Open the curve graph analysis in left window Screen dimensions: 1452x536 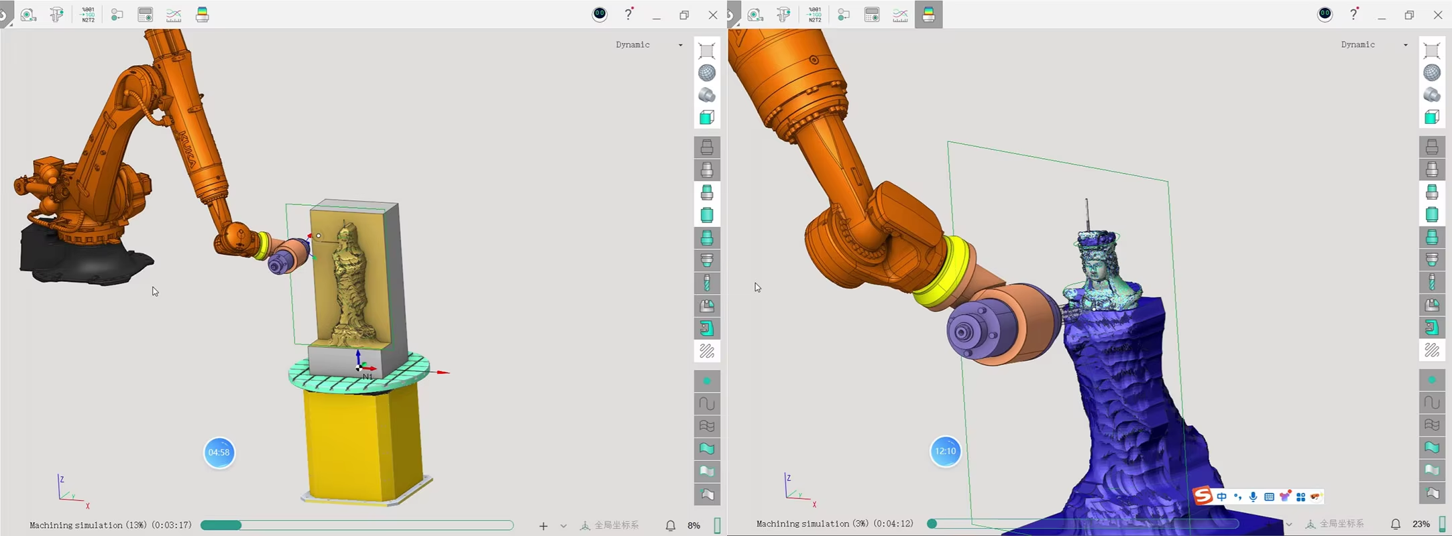[x=174, y=15]
